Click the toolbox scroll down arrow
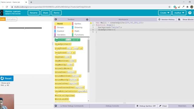Screen dimensions: 194x109 89,101
